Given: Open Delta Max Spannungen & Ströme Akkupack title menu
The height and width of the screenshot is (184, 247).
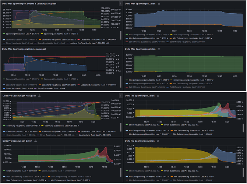Looking at the screenshot, I should coord(25,49).
